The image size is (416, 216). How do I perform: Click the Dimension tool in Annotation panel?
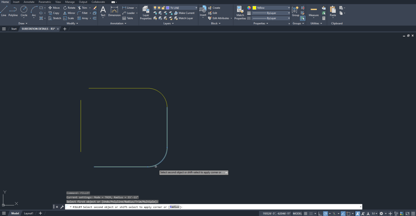click(114, 11)
